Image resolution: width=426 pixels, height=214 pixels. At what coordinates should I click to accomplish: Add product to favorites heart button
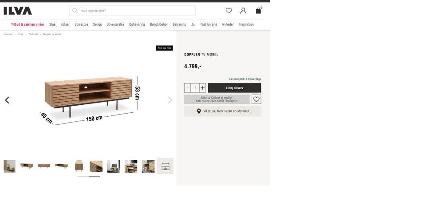[x=256, y=99]
